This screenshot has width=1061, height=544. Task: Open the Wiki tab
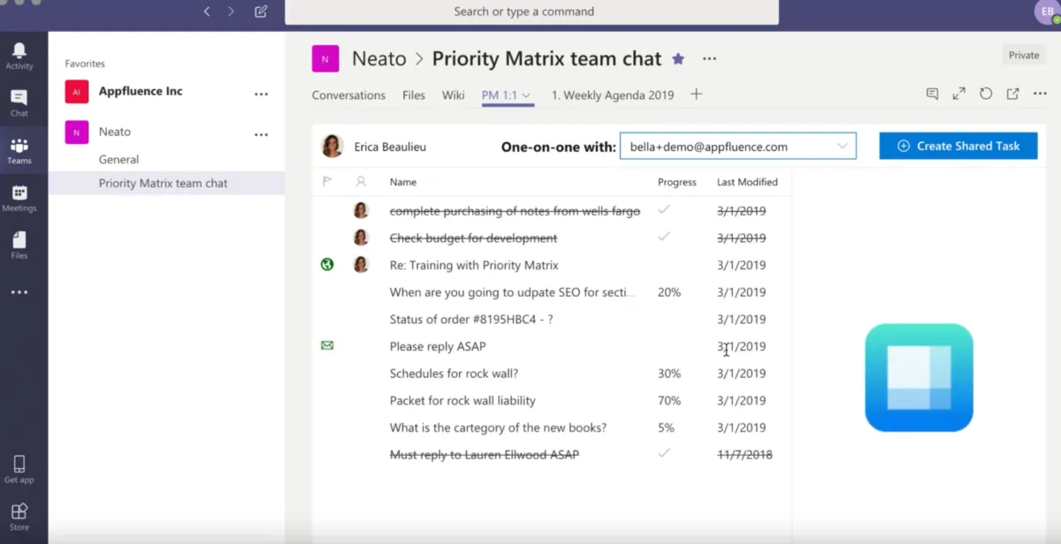point(454,95)
